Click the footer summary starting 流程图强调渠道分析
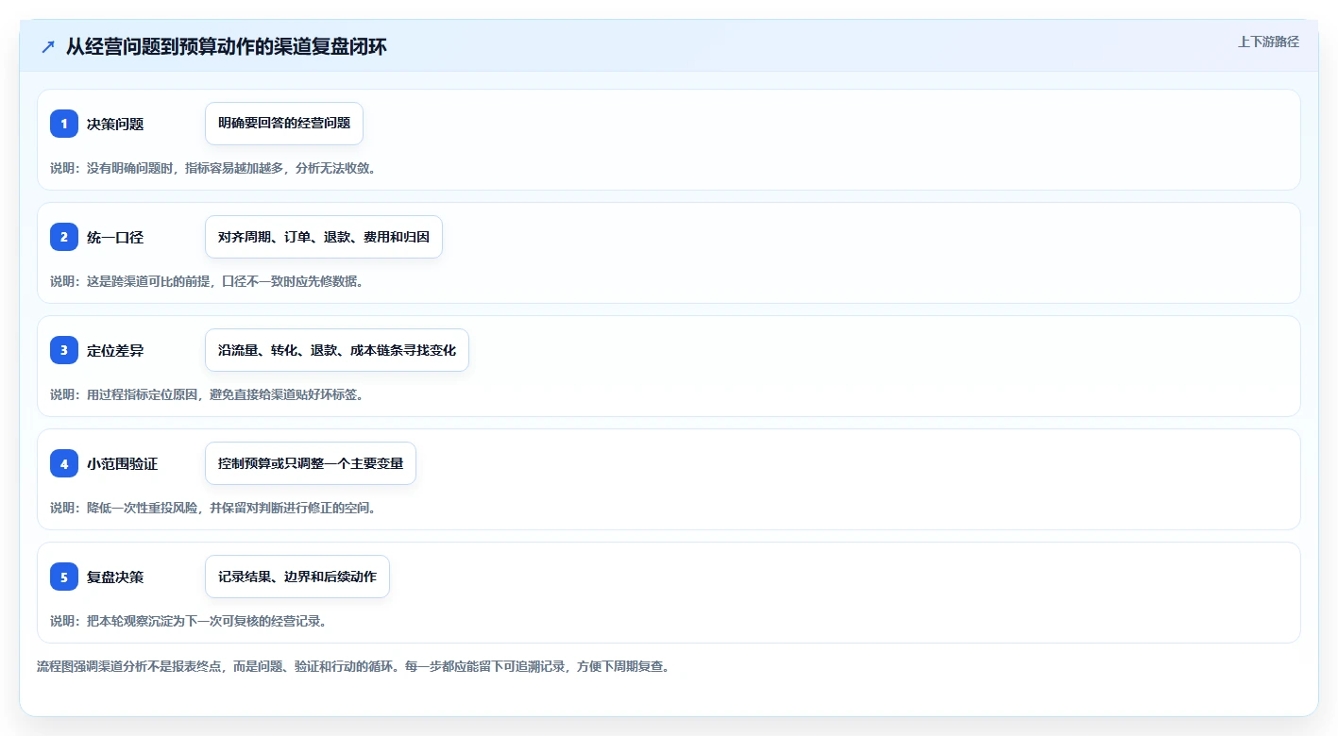Screen dimensions: 1338x736 tap(353, 666)
